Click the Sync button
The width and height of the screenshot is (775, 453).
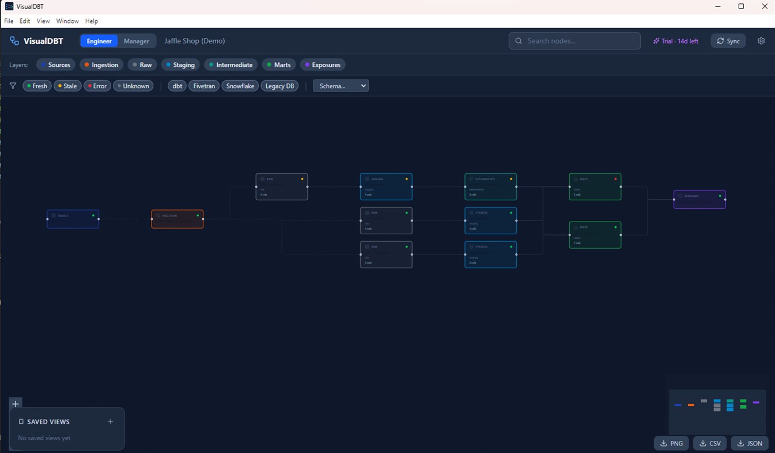tap(728, 41)
